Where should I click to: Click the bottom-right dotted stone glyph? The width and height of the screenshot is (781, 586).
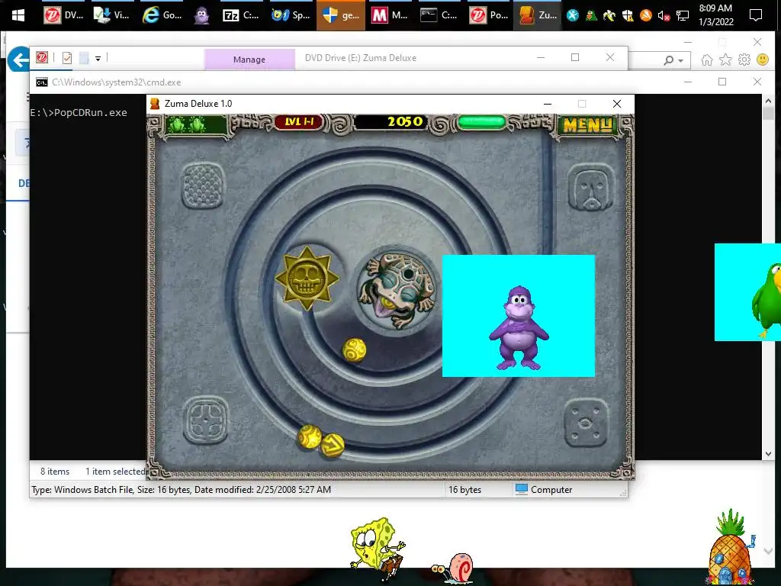586,423
